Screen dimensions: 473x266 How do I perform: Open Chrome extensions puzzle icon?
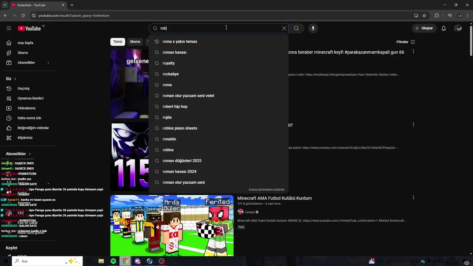point(436,16)
